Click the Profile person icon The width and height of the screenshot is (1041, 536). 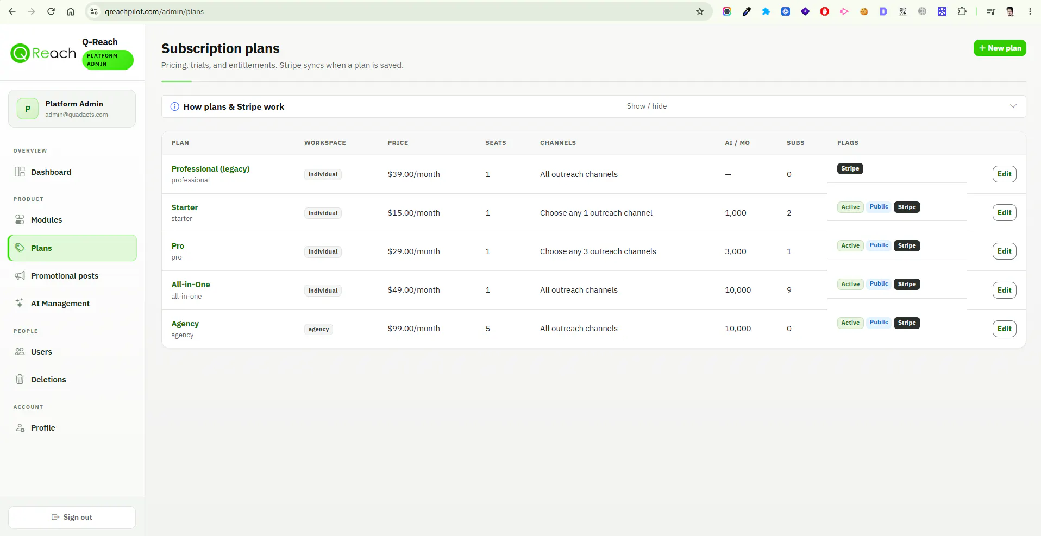point(20,428)
